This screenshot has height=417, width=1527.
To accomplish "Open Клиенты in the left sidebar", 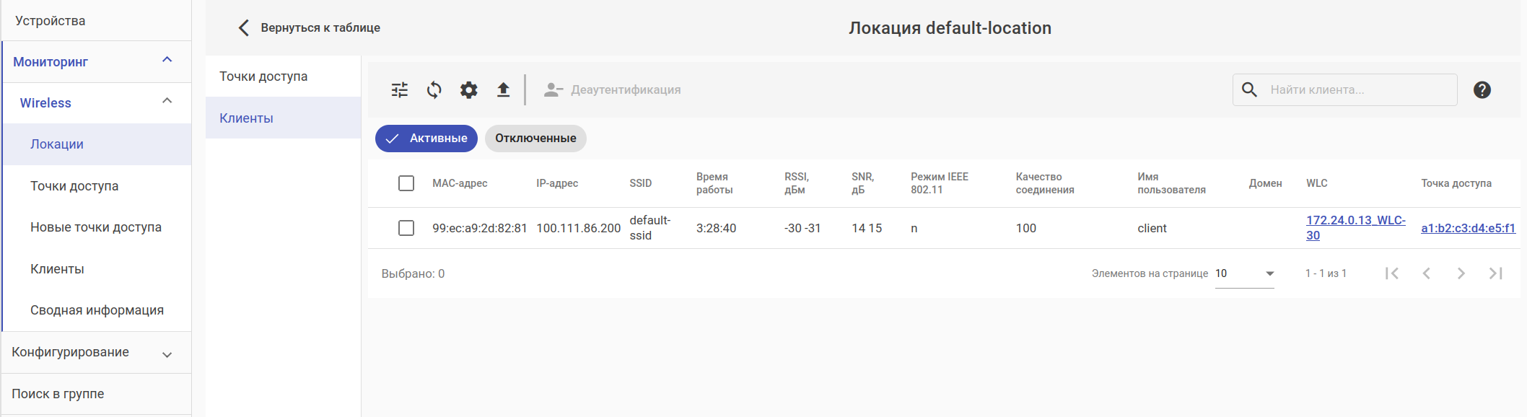I will coord(97,268).
